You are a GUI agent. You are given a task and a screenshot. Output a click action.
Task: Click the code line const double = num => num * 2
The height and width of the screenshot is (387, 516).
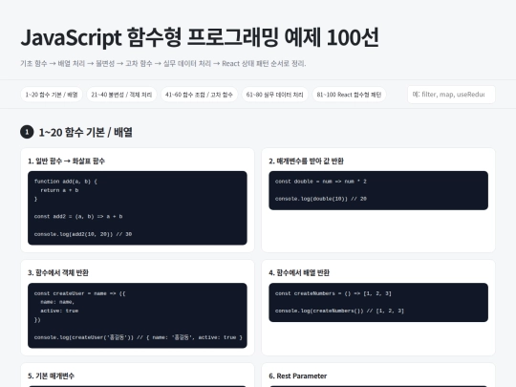click(321, 182)
